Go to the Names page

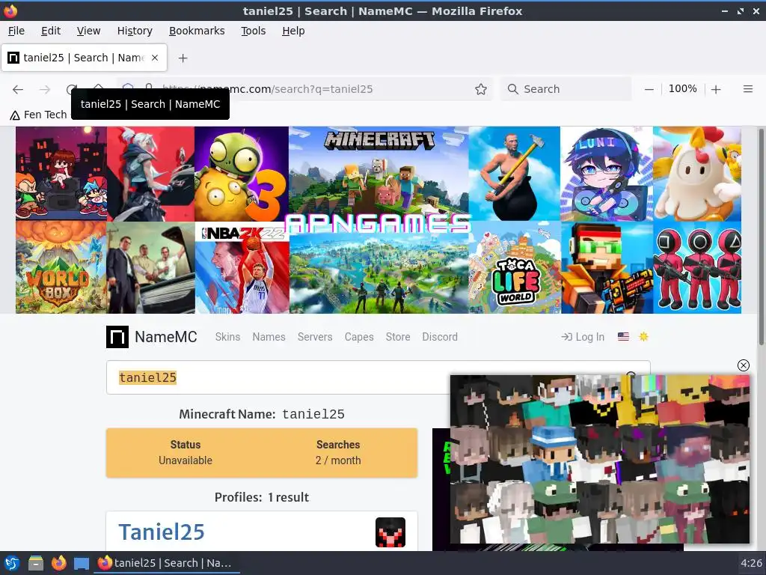pos(269,337)
